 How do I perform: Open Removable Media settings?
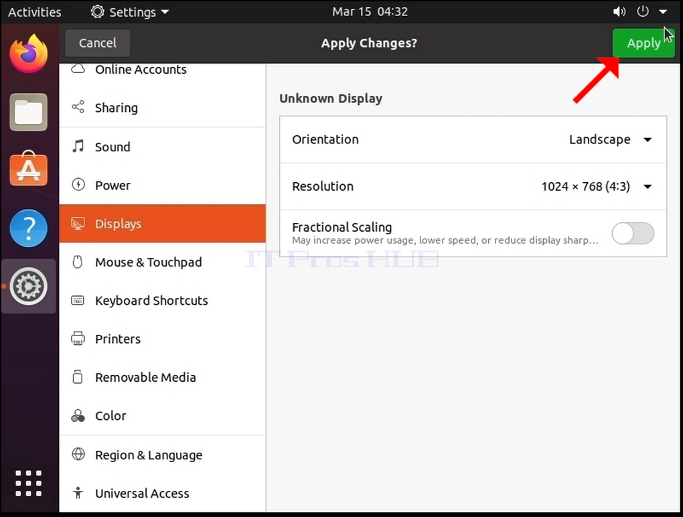[x=163, y=377]
